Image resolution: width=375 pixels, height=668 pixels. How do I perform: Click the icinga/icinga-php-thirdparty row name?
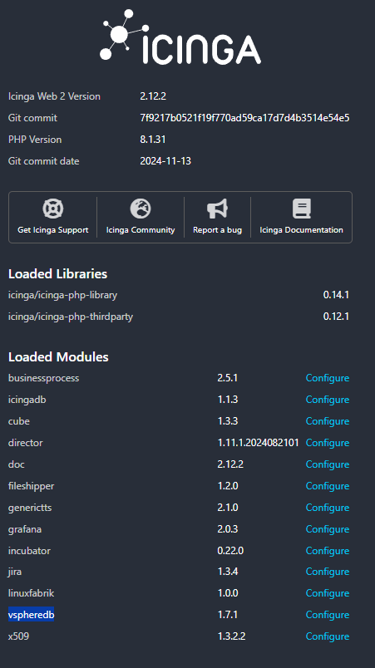tap(71, 317)
